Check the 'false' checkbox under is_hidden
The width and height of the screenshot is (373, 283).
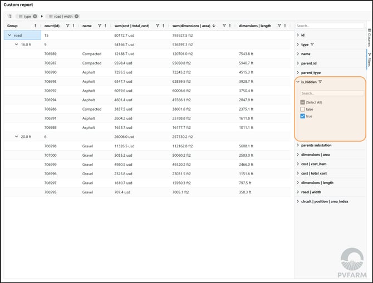(x=303, y=109)
